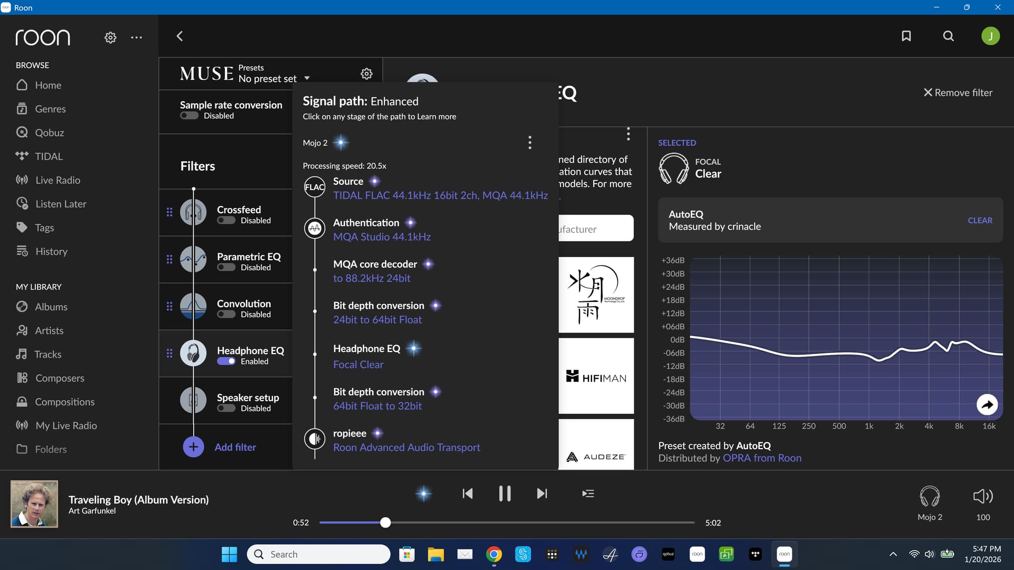Open the bookmark icon in top bar

click(x=906, y=36)
